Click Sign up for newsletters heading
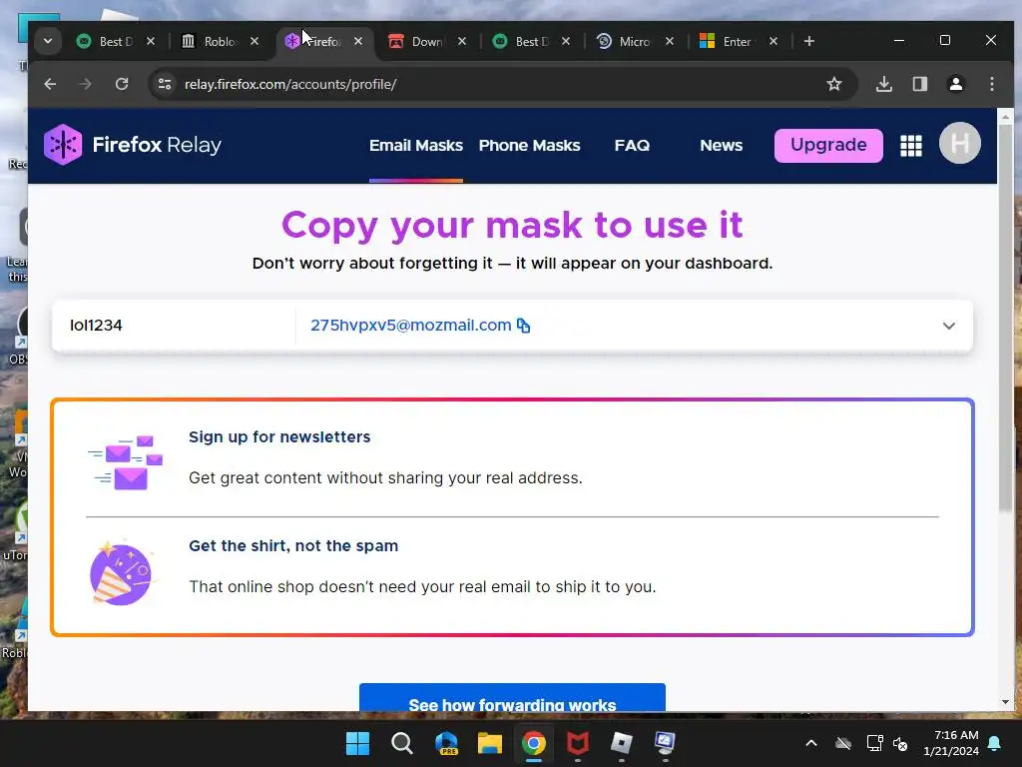 279,437
